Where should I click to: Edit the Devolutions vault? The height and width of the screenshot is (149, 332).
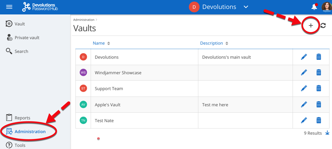tap(304, 57)
